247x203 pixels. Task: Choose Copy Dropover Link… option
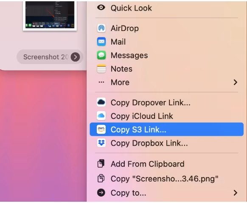(166, 102)
